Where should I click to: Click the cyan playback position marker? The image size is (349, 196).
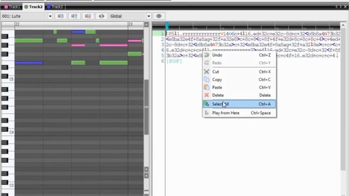[x=167, y=26]
